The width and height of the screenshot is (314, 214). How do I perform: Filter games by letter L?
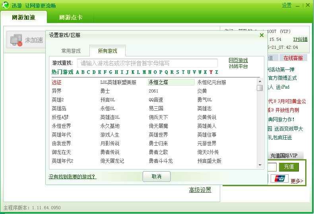click(138, 72)
